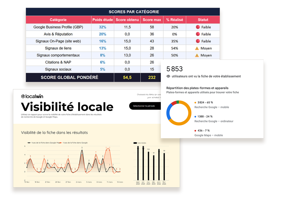Viewport: 282px width, 203px height.
Task: Click the warning icon on Signaux de liens row
Action: coord(197,48)
